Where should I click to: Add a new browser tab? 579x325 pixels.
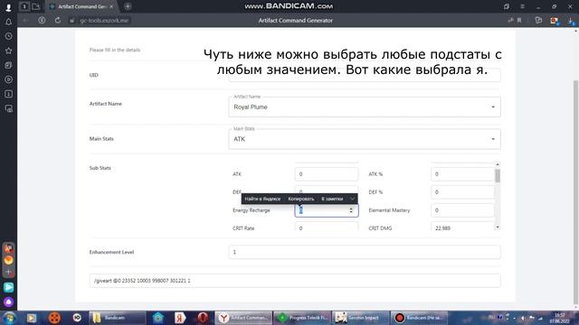pyautogui.click(x=128, y=6)
